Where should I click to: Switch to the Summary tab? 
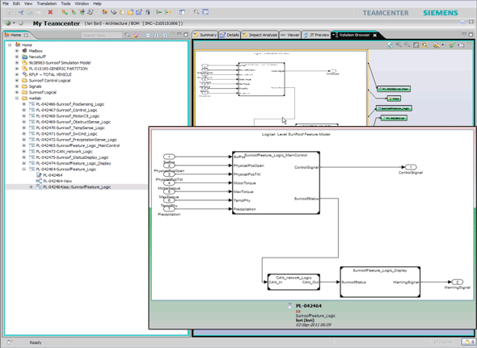(205, 35)
